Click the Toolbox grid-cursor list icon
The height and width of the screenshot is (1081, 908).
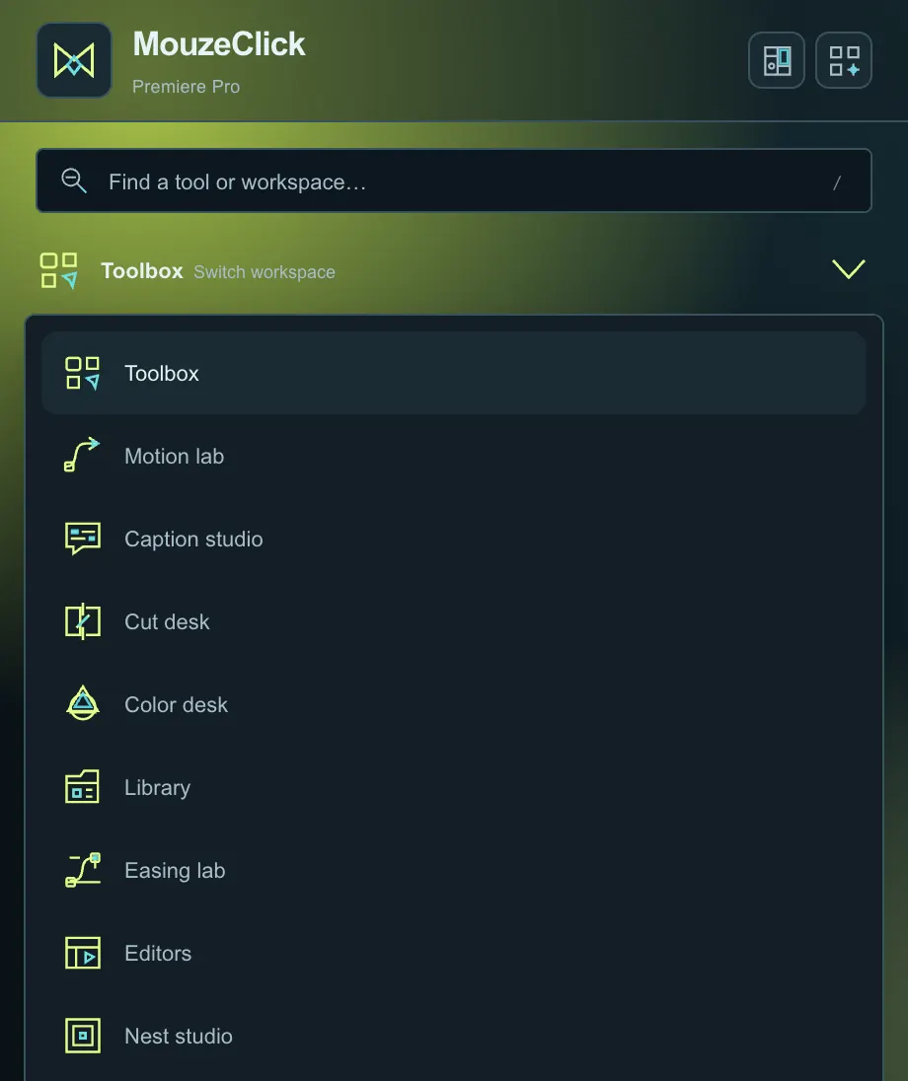tap(83, 373)
